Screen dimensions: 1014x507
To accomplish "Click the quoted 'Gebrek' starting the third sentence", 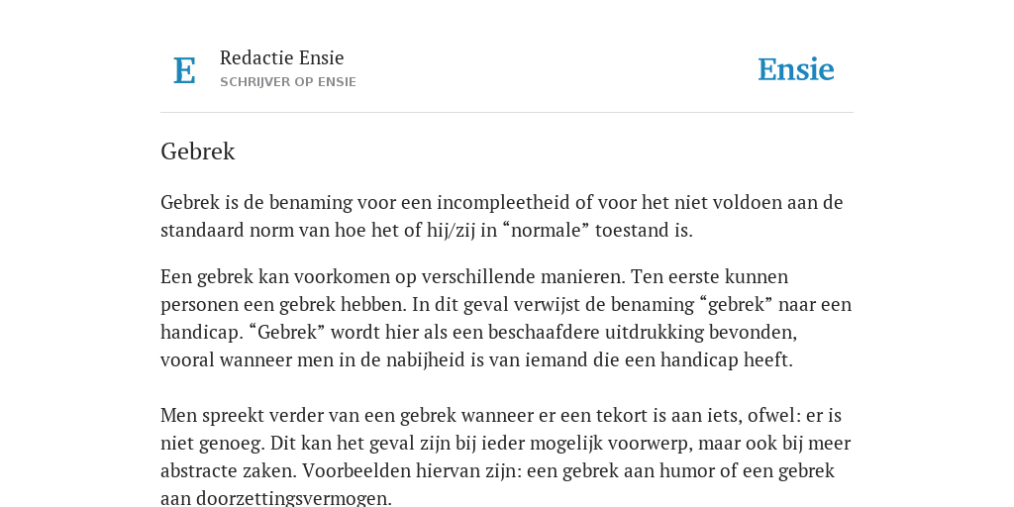I will tap(288, 333).
